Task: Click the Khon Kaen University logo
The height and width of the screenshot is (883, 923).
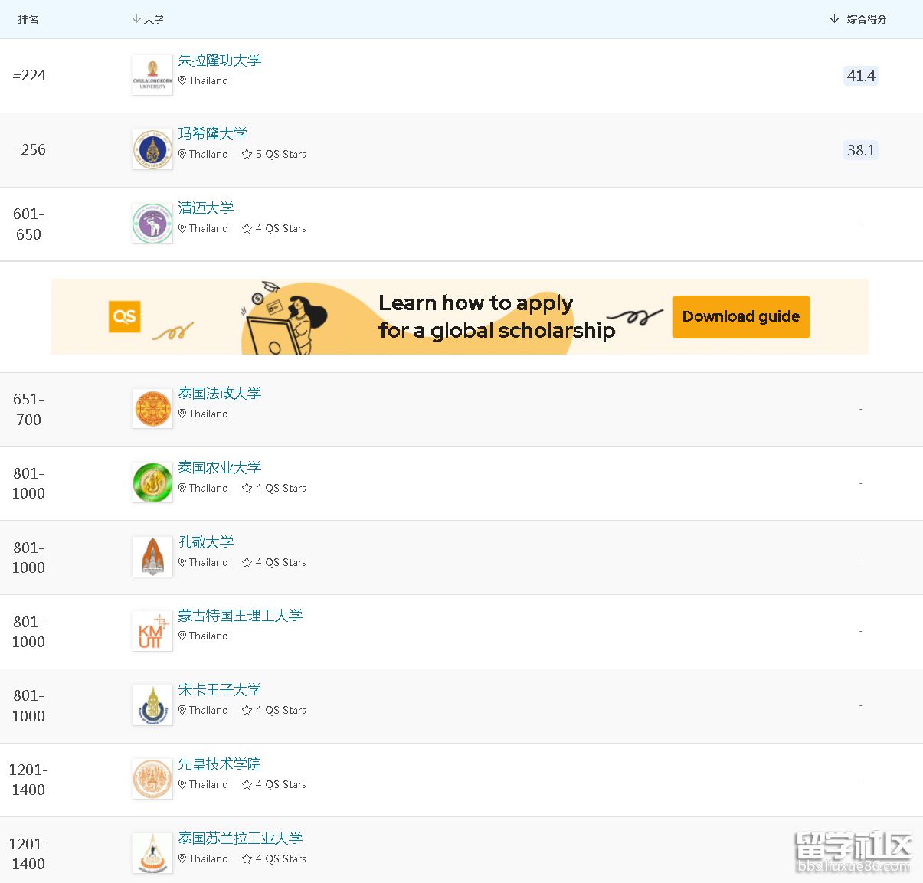Action: click(152, 557)
